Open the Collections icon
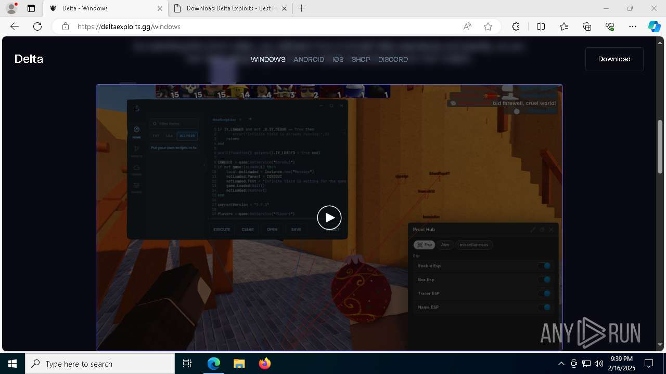This screenshot has height=374, width=666. [x=587, y=26]
